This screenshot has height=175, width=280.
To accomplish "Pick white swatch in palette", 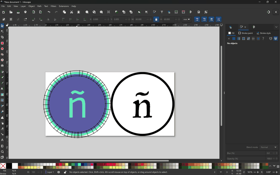I will pos(15,166).
